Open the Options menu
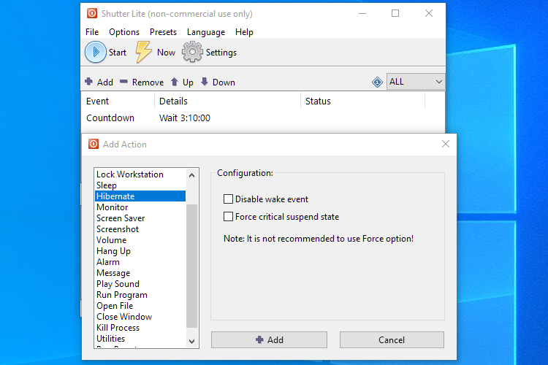548x365 pixels. 124,32
